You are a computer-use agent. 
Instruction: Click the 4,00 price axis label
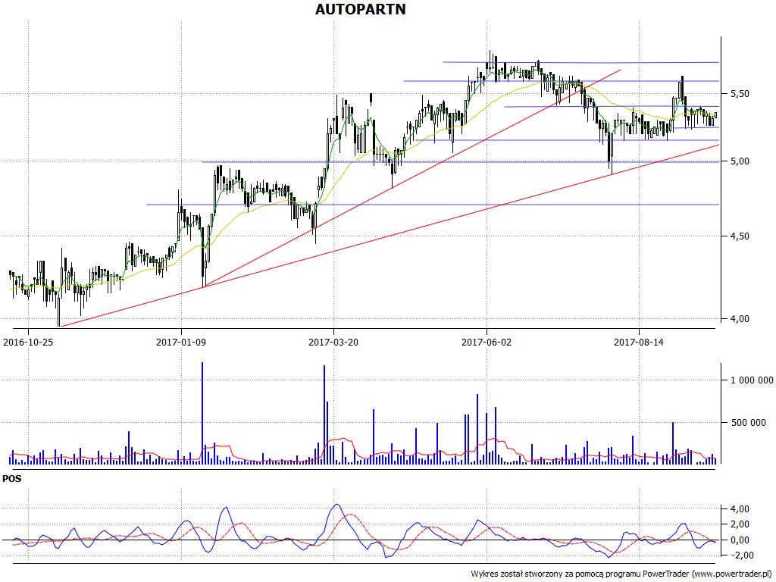740,319
